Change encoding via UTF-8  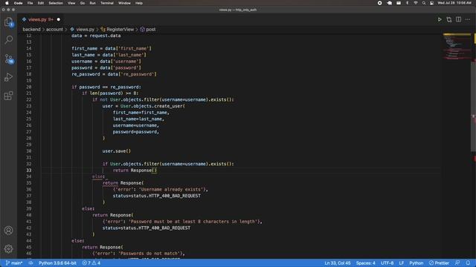pos(387,263)
